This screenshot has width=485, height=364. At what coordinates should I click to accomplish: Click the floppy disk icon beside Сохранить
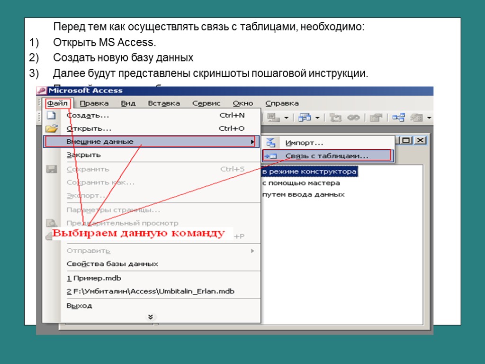(x=51, y=169)
